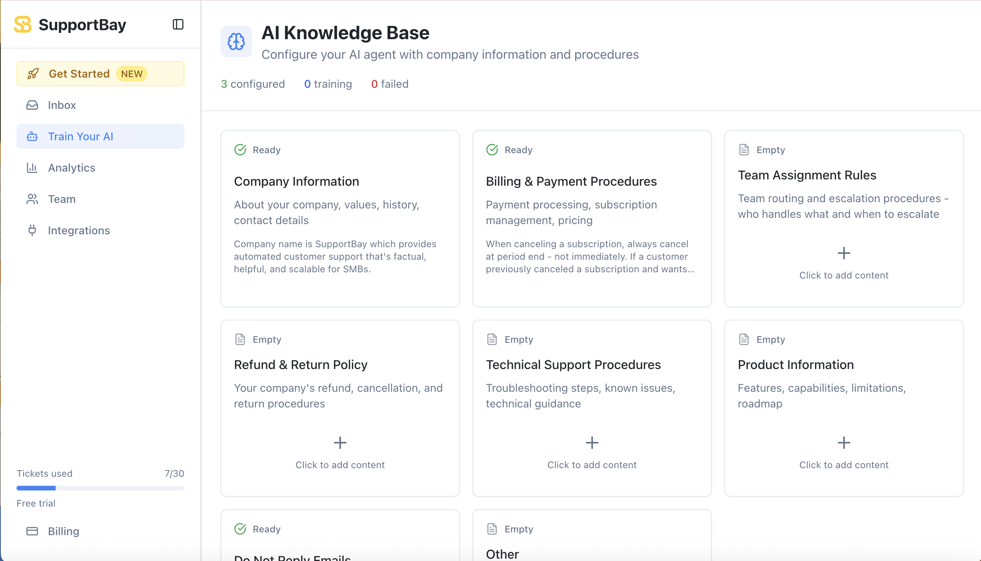981x561 pixels.
Task: Click the plus icon in Technical Support Procedures card
Action: [592, 443]
